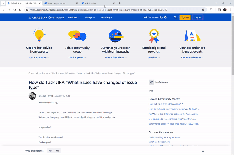Open What are Issues in Jira link

[x=159, y=142]
